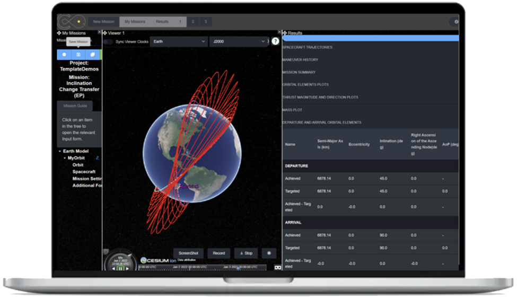The image size is (517, 299).
Task: Click the ScreenShot button
Action: click(188, 253)
